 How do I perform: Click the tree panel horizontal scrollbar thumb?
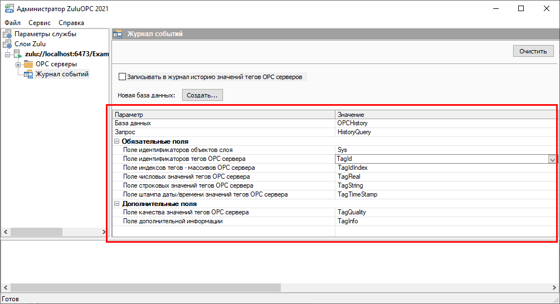[22, 232]
